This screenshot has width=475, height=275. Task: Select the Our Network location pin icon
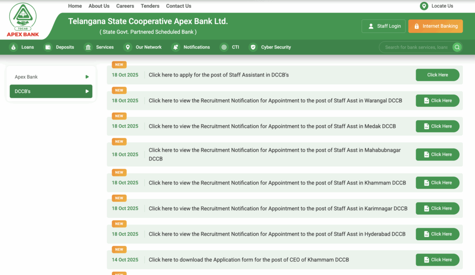[128, 47]
